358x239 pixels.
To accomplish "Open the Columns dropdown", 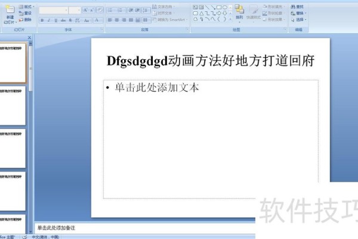I will click(x=146, y=20).
